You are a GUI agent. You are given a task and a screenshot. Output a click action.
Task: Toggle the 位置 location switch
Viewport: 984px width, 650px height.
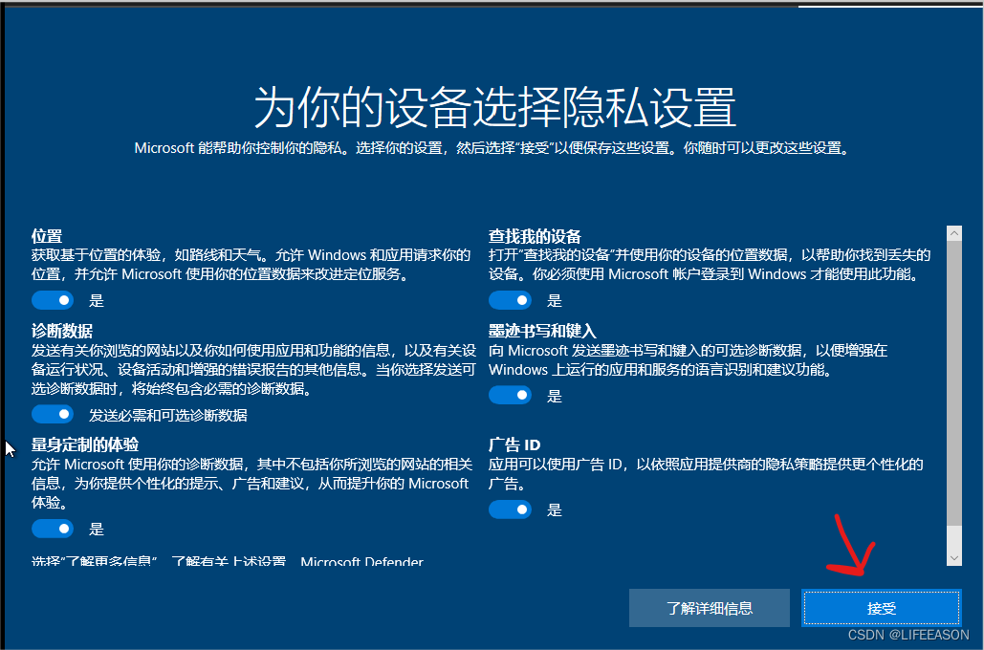53,300
